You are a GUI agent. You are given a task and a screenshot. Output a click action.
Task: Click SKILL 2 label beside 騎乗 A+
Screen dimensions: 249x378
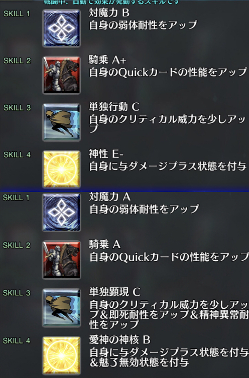click(17, 61)
